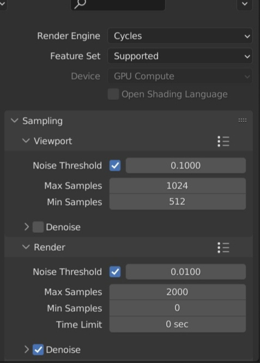Expand the Viewport Denoise settings arrow
The width and height of the screenshot is (260, 363).
point(26,227)
